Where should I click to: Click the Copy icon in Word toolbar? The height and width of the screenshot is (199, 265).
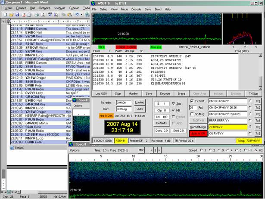coord(63,15)
